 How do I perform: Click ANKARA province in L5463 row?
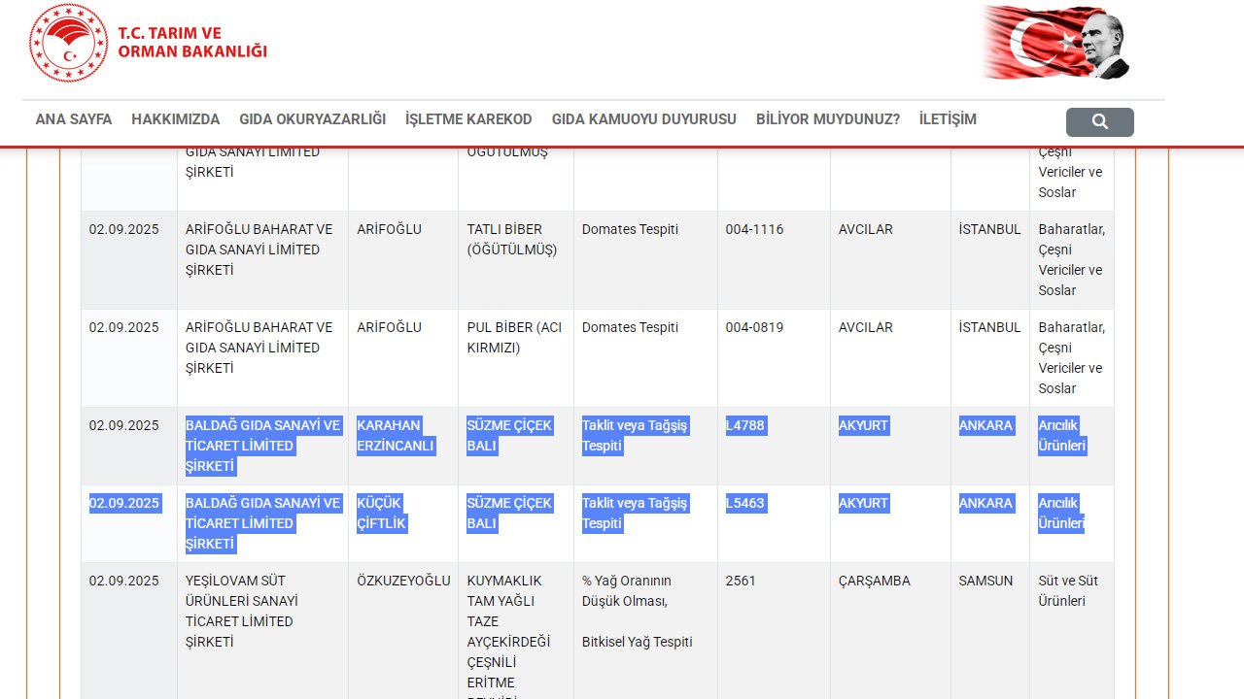985,503
